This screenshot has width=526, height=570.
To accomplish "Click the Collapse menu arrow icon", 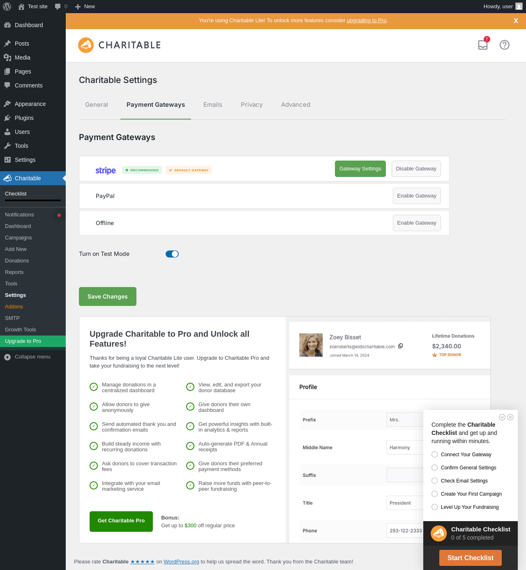I will click(7, 357).
